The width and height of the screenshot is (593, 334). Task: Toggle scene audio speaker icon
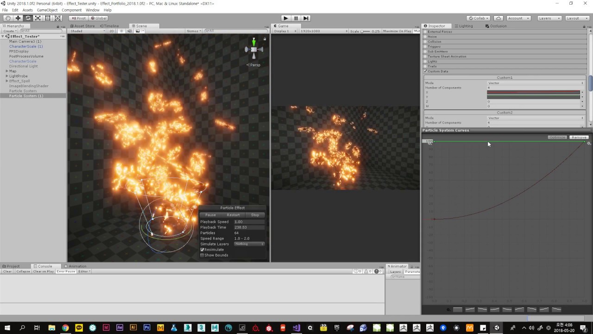point(129,31)
